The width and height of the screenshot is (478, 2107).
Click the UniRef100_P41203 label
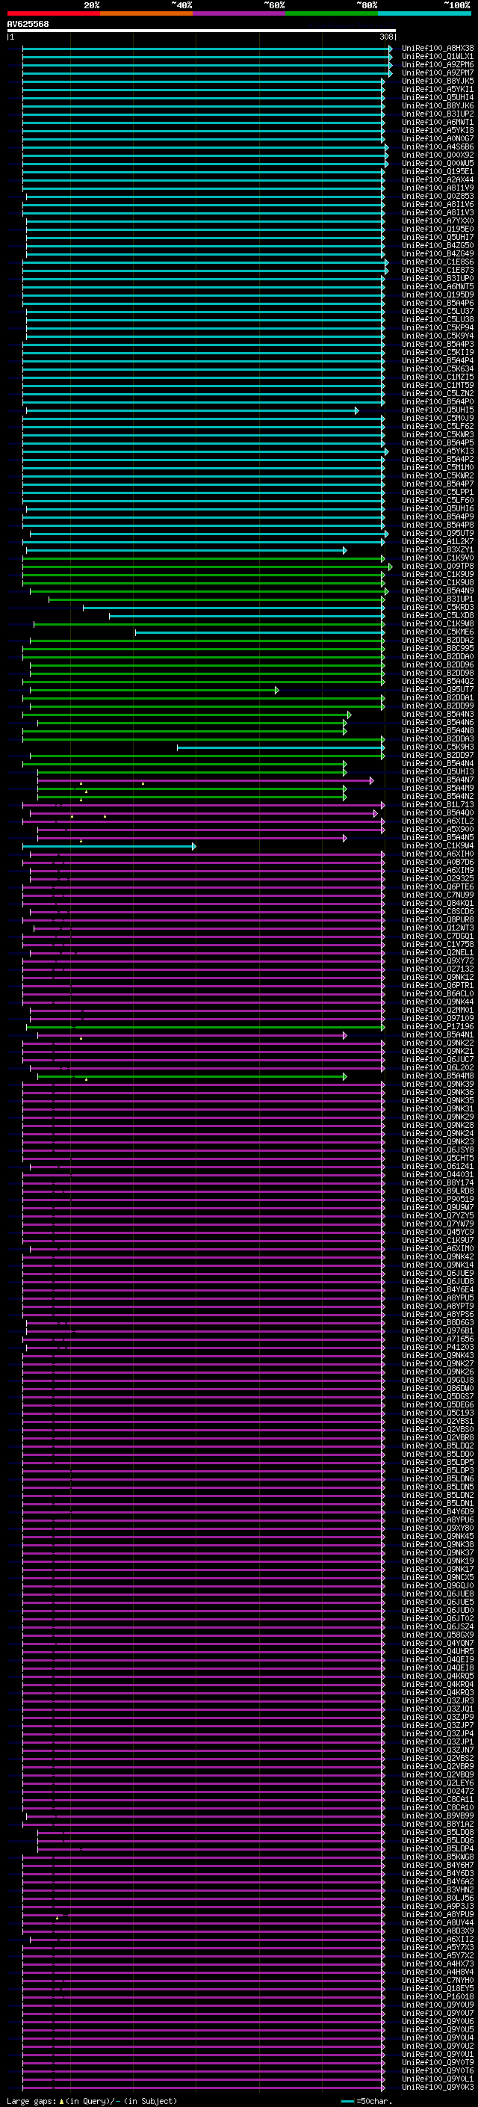click(438, 1347)
